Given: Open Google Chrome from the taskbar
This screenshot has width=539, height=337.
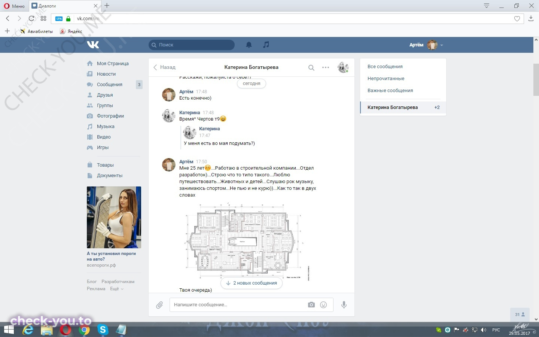Looking at the screenshot, I should 84,330.
